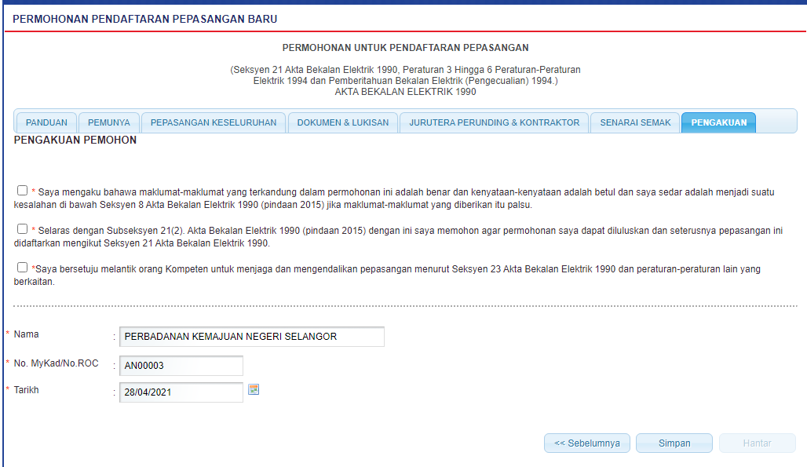
Task: Select the DOKUMEN & LUKISAN tab
Action: [343, 123]
